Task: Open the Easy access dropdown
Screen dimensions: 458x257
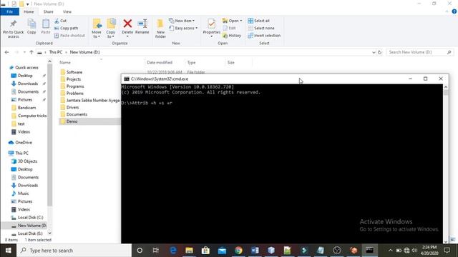Action: pos(183,29)
